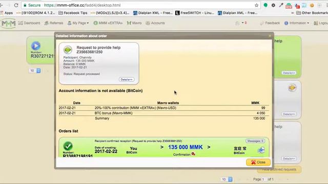This screenshot has height=184, width=328.
Task: Open the Accounts page
Action: (155, 23)
